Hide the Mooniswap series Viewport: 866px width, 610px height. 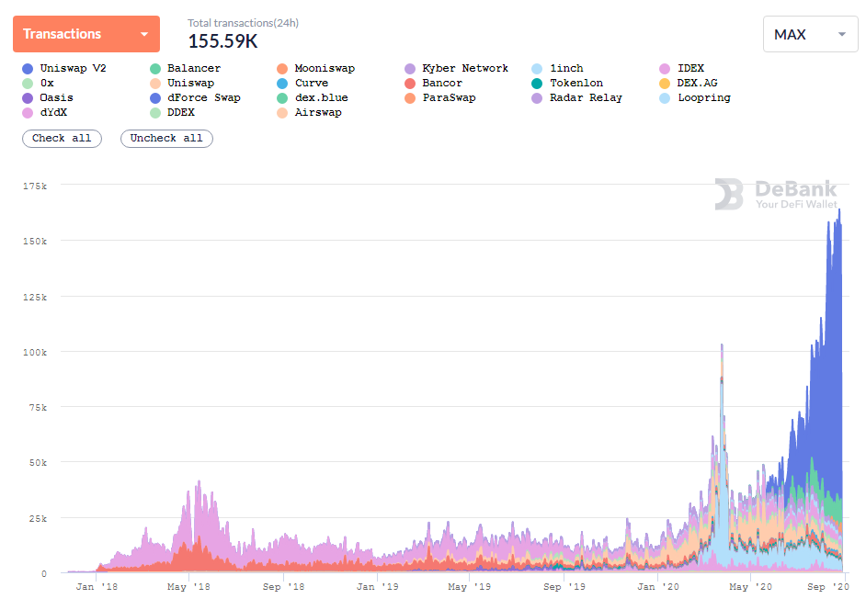(316, 69)
